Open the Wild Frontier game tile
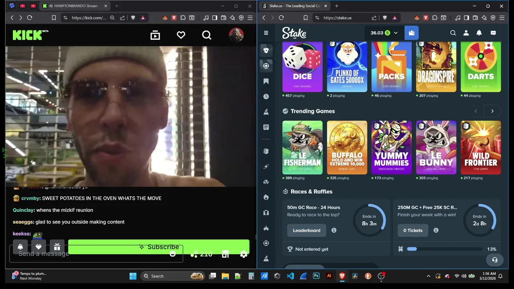The width and height of the screenshot is (514, 289). [481, 147]
